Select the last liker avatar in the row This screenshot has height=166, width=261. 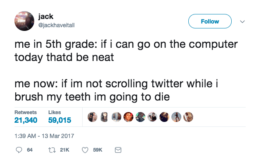pos(188,117)
